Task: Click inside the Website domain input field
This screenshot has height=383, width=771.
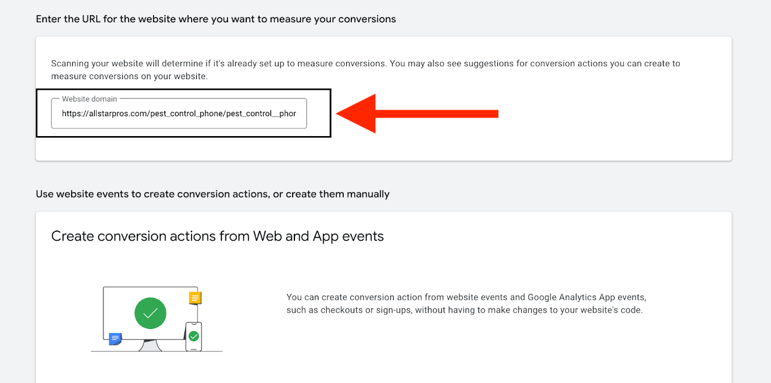Action: [179, 113]
